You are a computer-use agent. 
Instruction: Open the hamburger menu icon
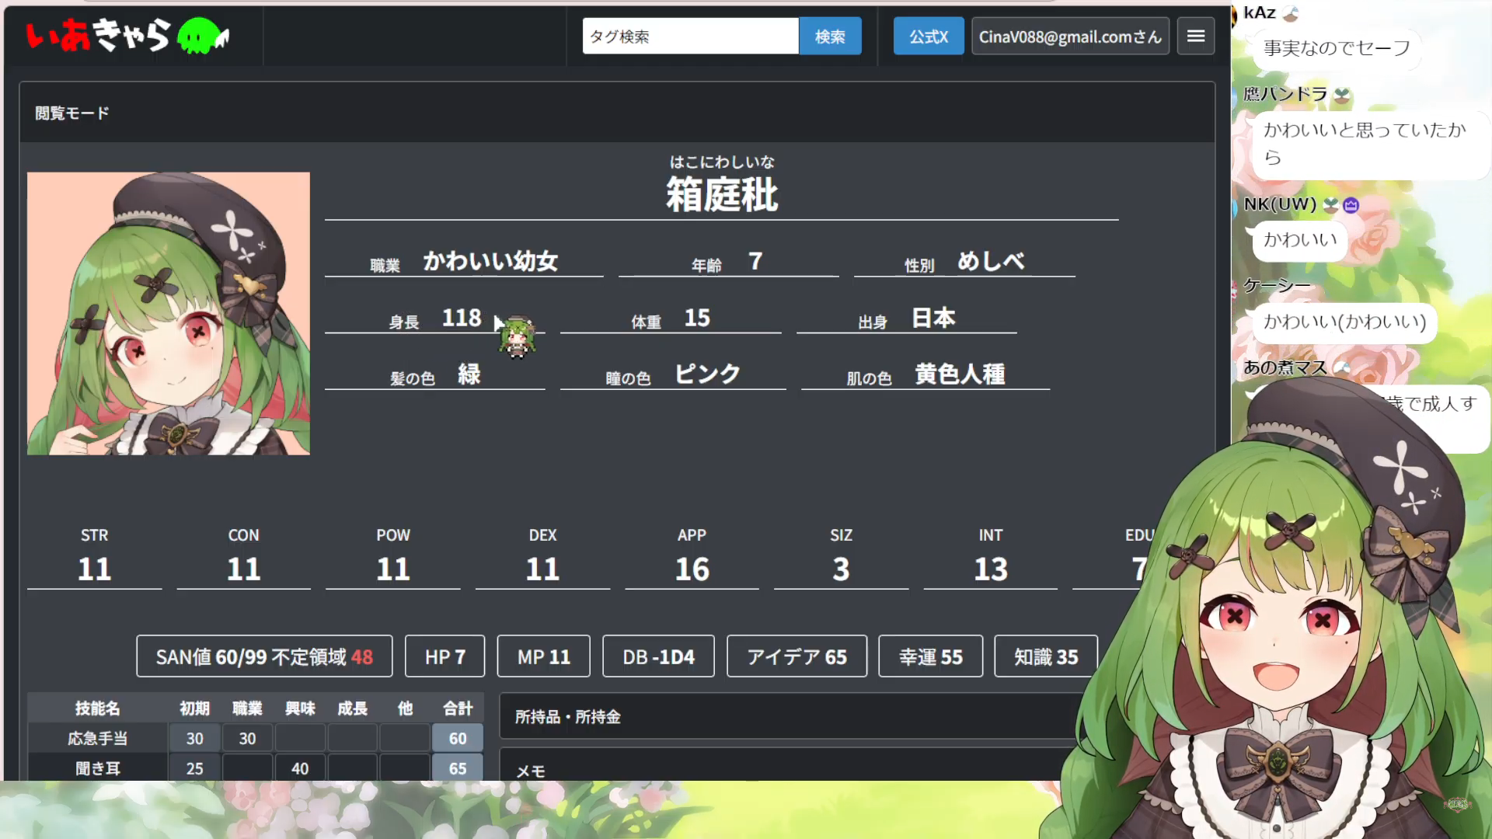pyautogui.click(x=1196, y=36)
